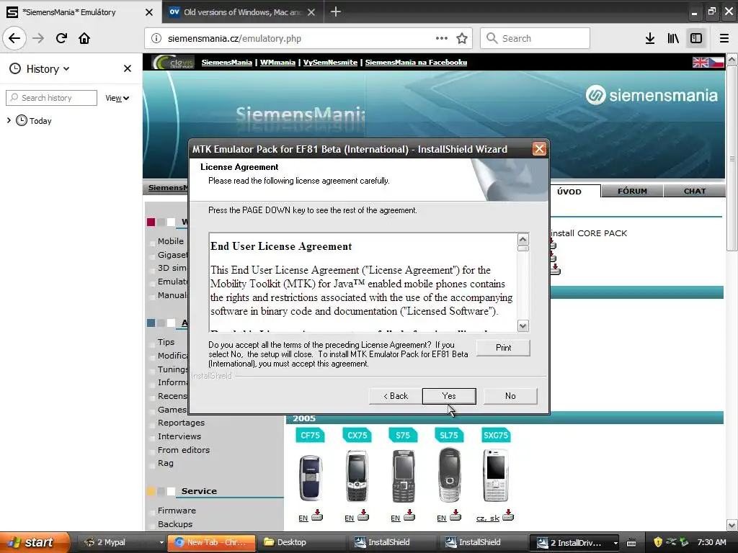Open the Library icon in toolbar
The width and height of the screenshot is (738, 553).
(x=673, y=38)
